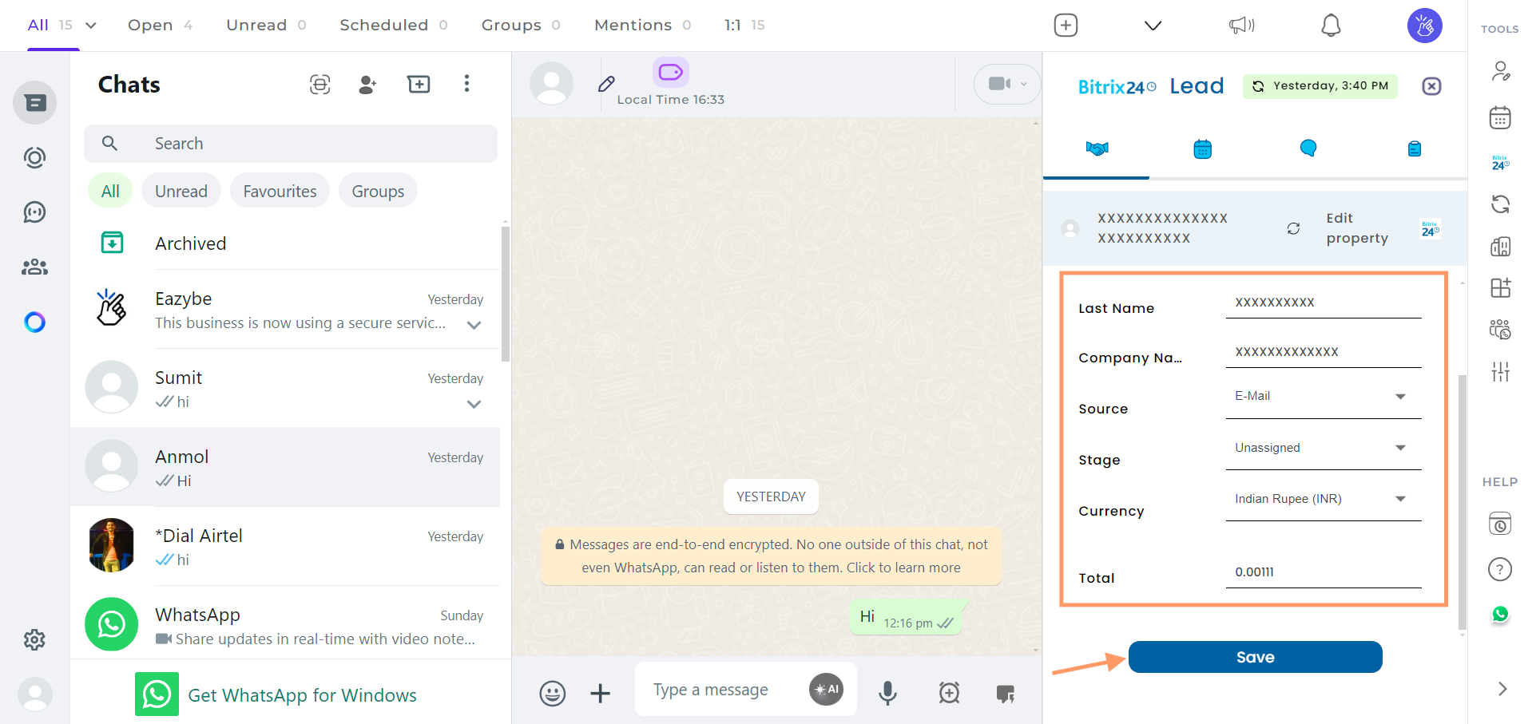This screenshot has height=724, width=1532.
Task: Switch to the 1:1 tab
Action: click(744, 25)
